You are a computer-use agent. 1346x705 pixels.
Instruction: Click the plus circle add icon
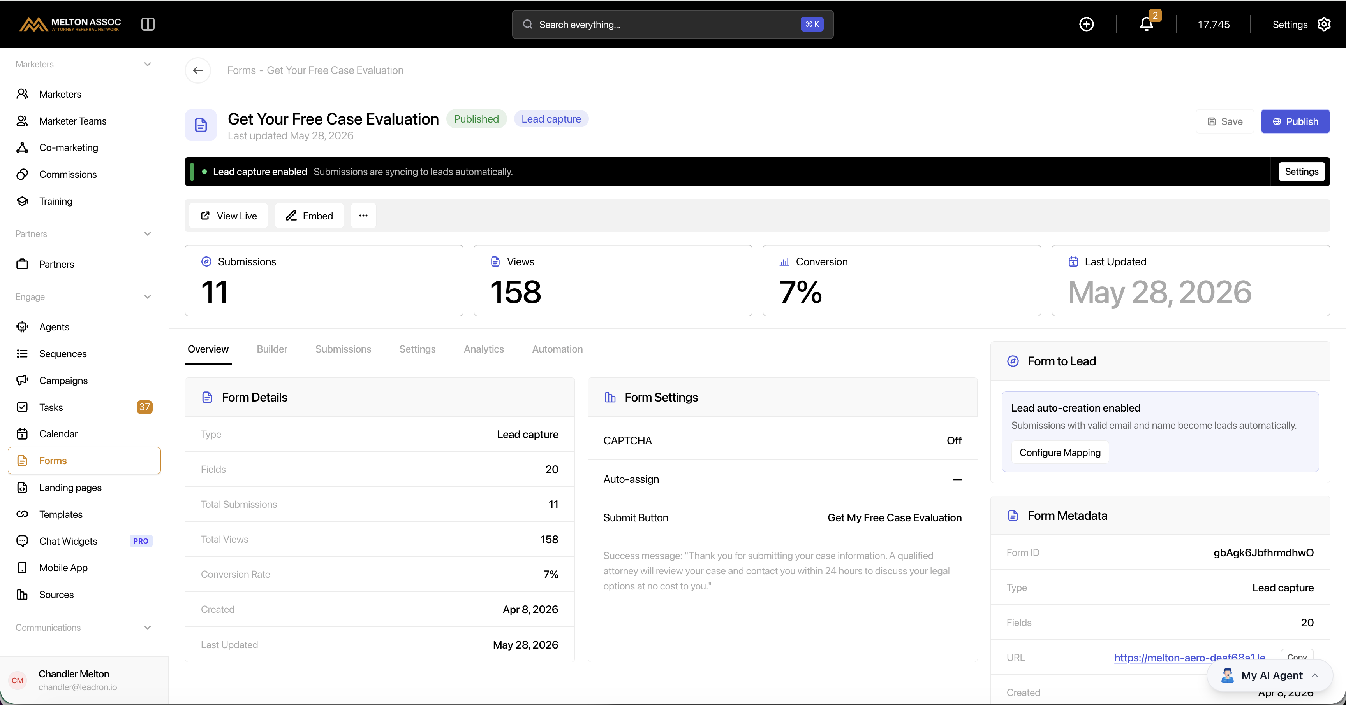pyautogui.click(x=1086, y=24)
